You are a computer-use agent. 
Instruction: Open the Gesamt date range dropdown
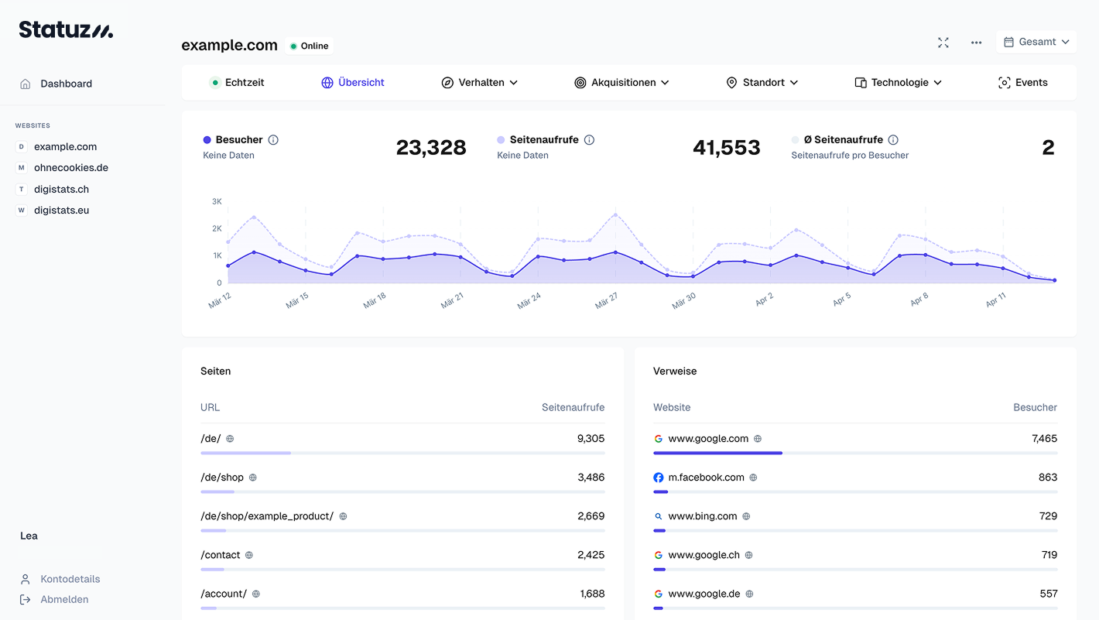point(1036,42)
